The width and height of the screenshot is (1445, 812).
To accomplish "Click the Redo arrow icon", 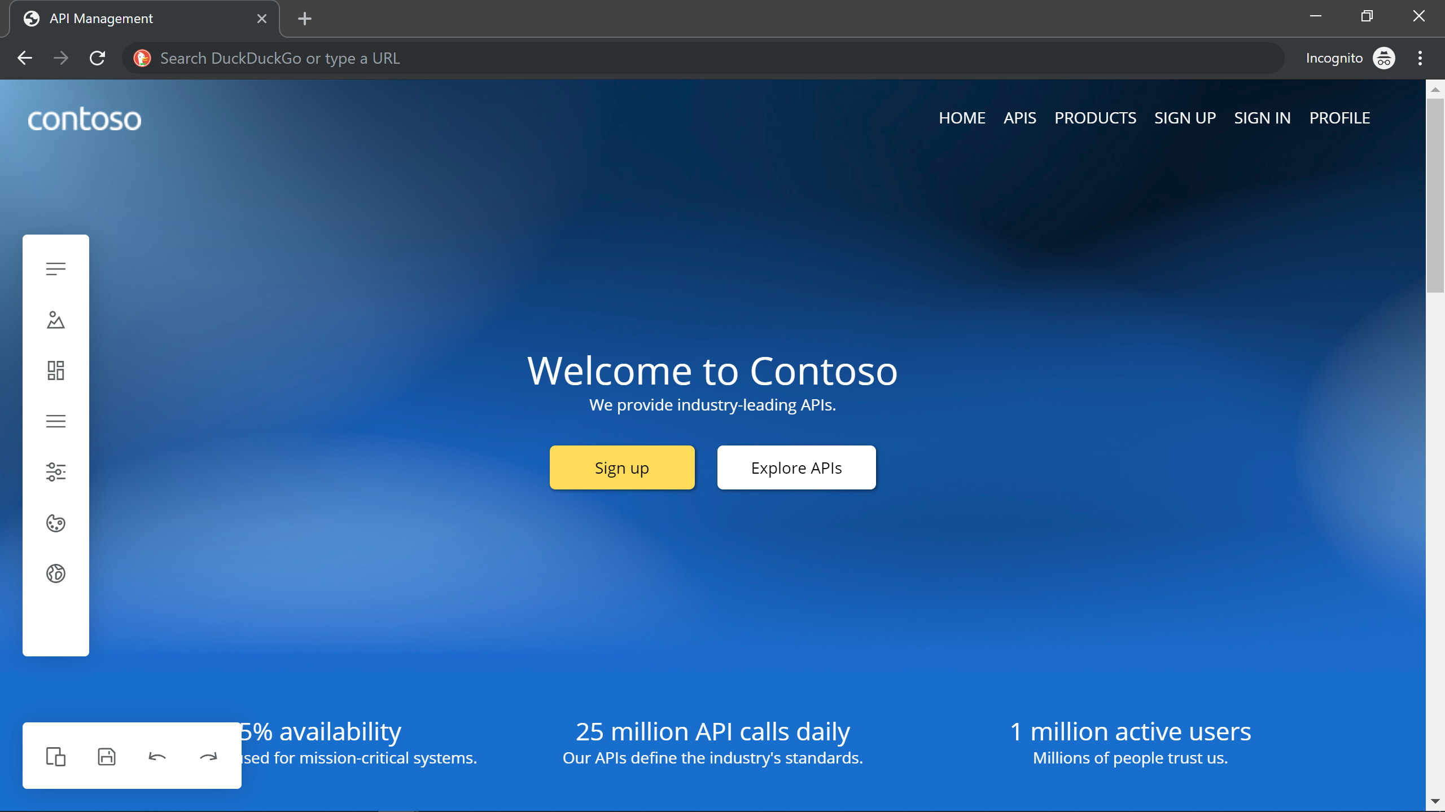I will (x=208, y=756).
